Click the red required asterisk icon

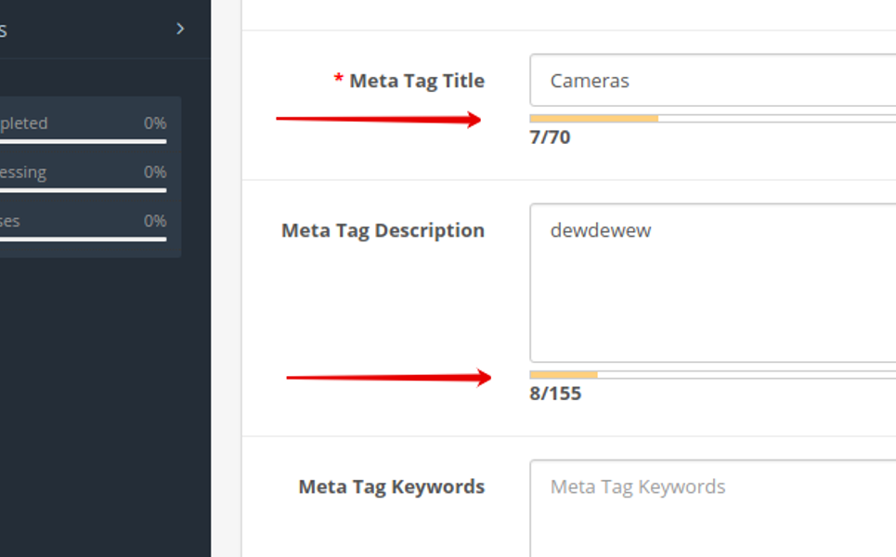pos(338,78)
